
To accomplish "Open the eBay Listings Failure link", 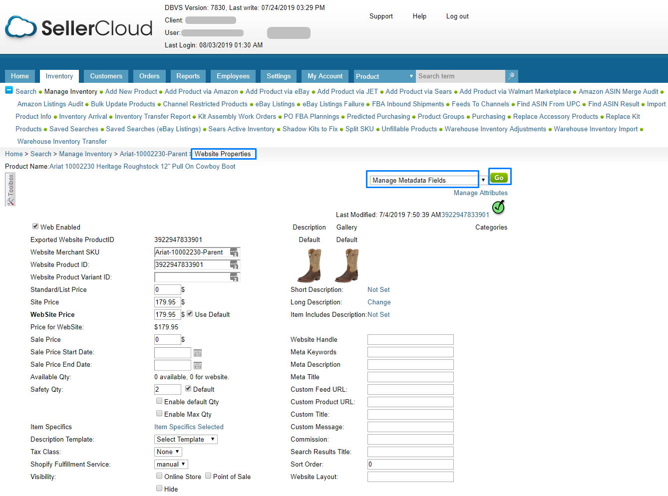I will pos(334,104).
